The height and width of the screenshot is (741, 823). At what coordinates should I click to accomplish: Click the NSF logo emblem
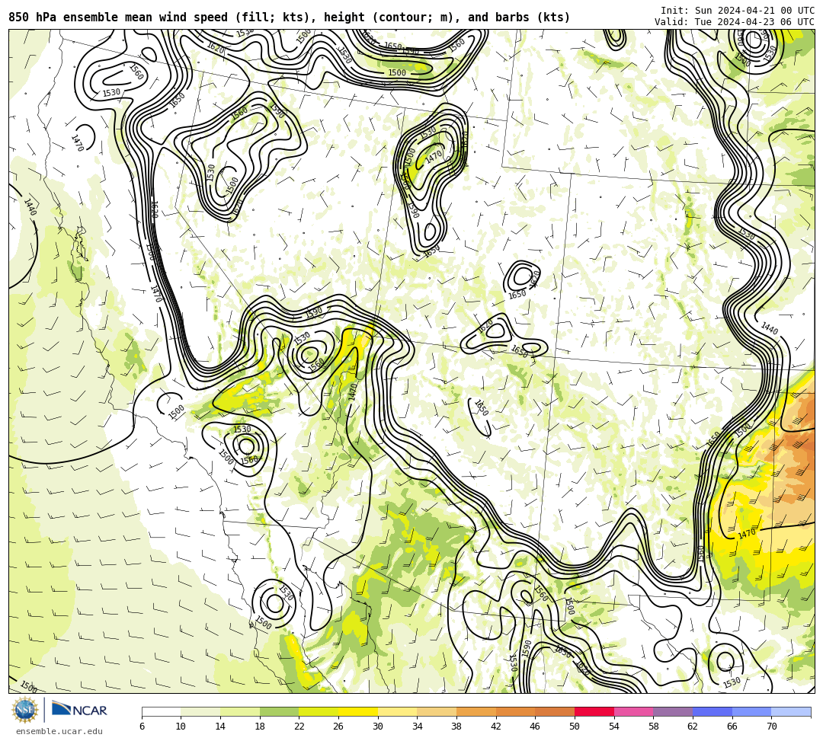point(25,711)
